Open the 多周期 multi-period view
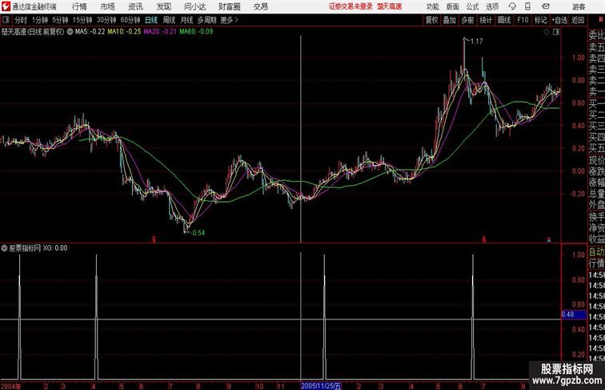 206,20
